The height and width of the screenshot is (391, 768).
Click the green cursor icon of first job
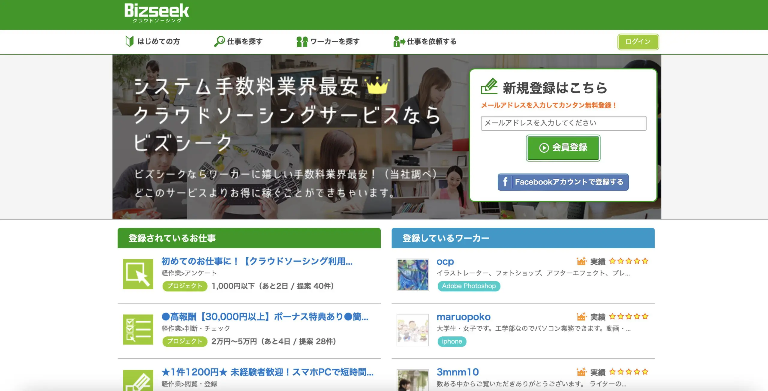tap(138, 274)
